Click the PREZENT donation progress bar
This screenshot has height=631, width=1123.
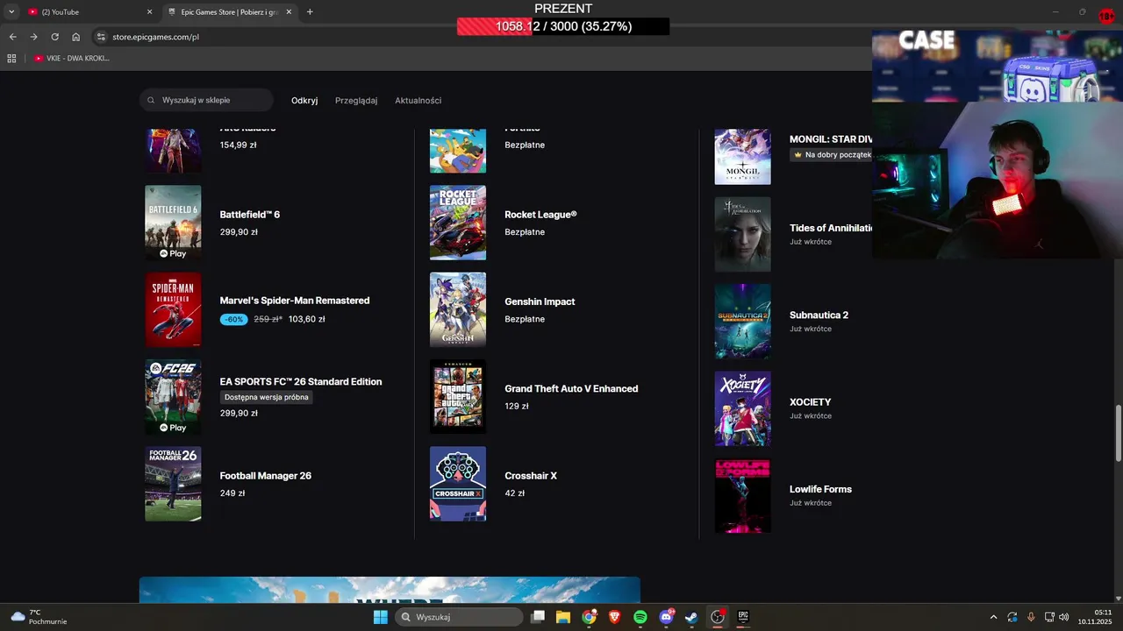click(563, 26)
